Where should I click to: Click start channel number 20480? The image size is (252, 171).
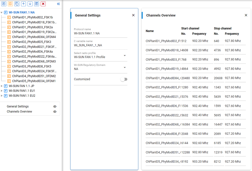coord(185,78)
